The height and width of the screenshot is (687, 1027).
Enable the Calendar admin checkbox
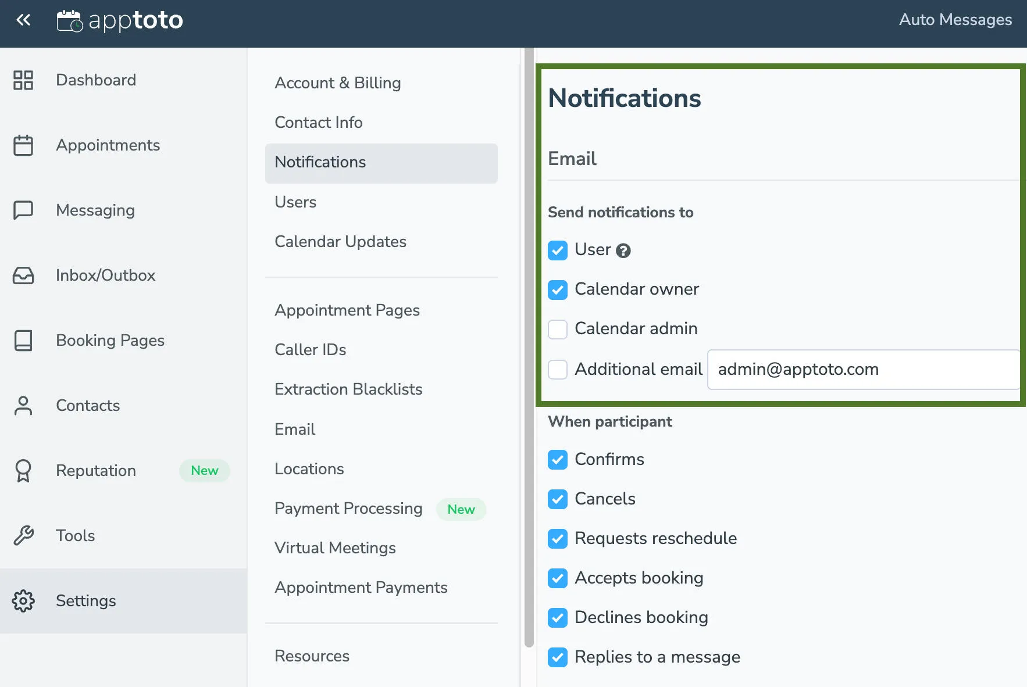click(557, 329)
